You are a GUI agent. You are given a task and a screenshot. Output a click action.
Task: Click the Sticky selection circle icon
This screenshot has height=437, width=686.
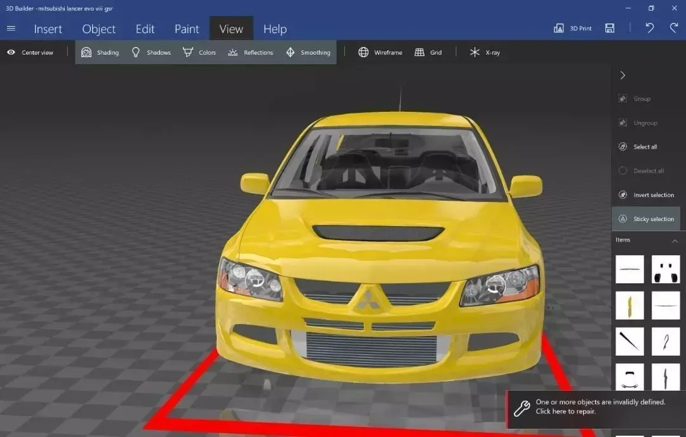pos(622,218)
